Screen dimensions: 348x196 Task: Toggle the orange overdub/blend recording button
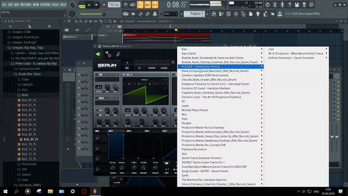click(147, 5)
